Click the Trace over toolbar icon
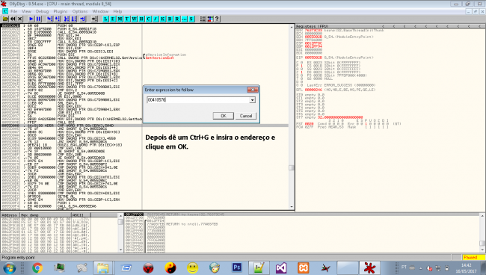Screen dimensions: 486x275 74,19
